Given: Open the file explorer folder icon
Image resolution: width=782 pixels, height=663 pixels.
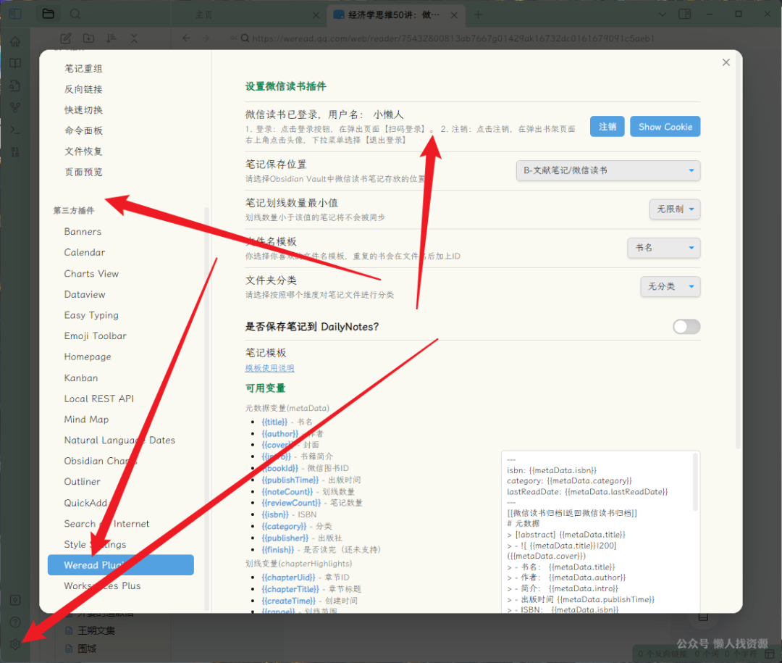Looking at the screenshot, I should [49, 14].
